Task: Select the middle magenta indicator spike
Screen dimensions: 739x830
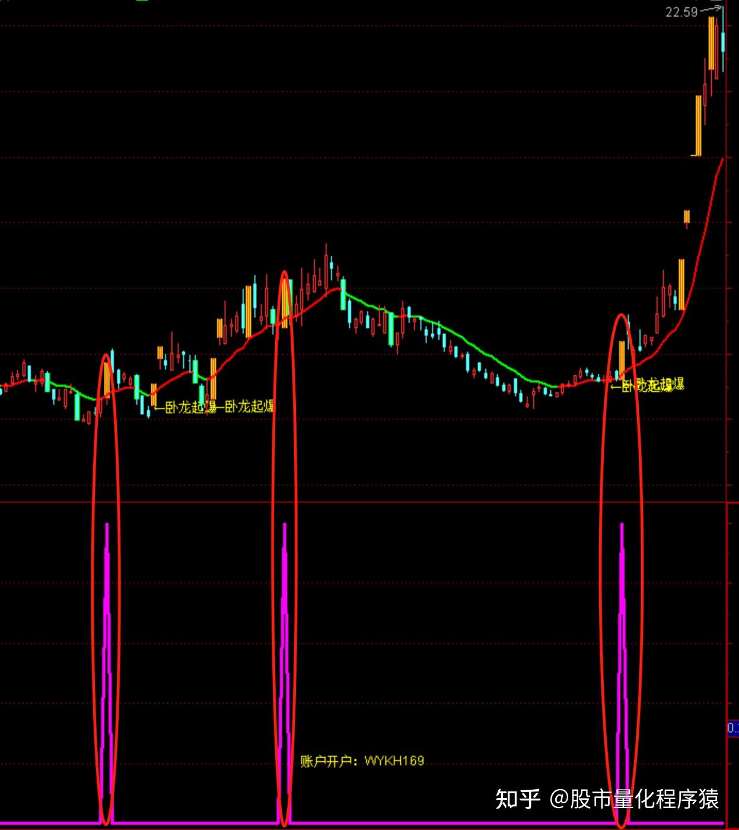Action: point(285,673)
